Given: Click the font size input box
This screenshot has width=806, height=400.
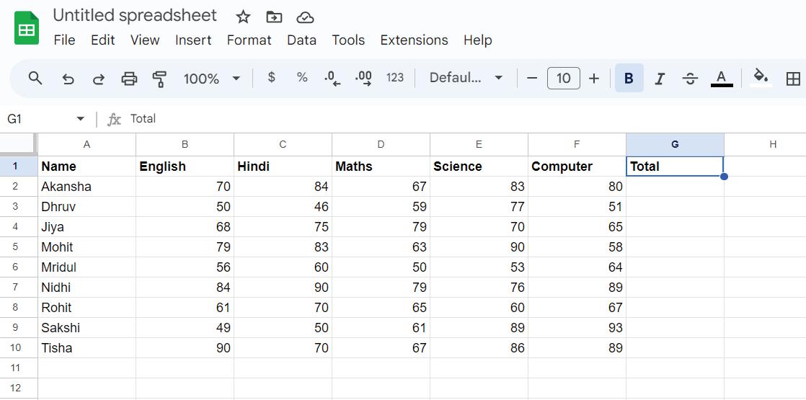Looking at the screenshot, I should [563, 78].
